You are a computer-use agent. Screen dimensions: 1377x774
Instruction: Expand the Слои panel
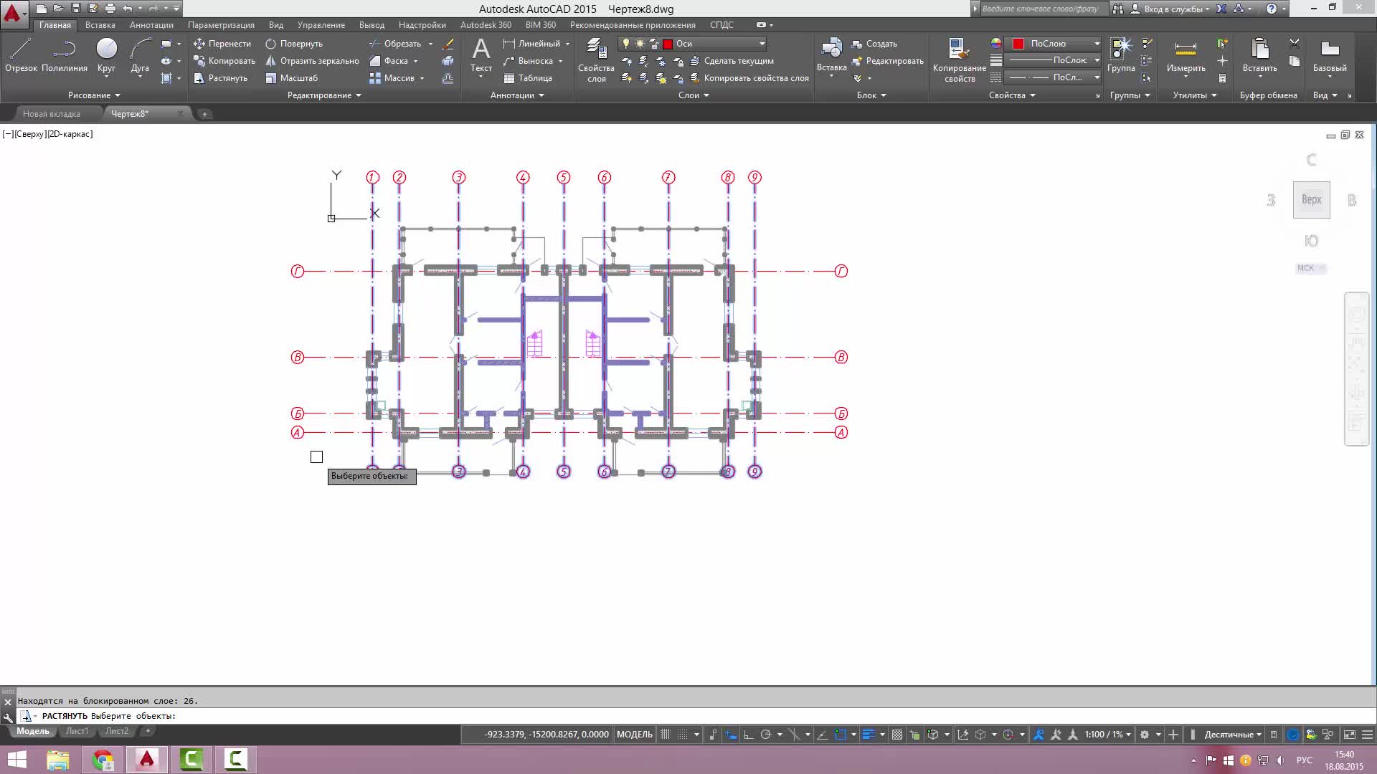[694, 95]
